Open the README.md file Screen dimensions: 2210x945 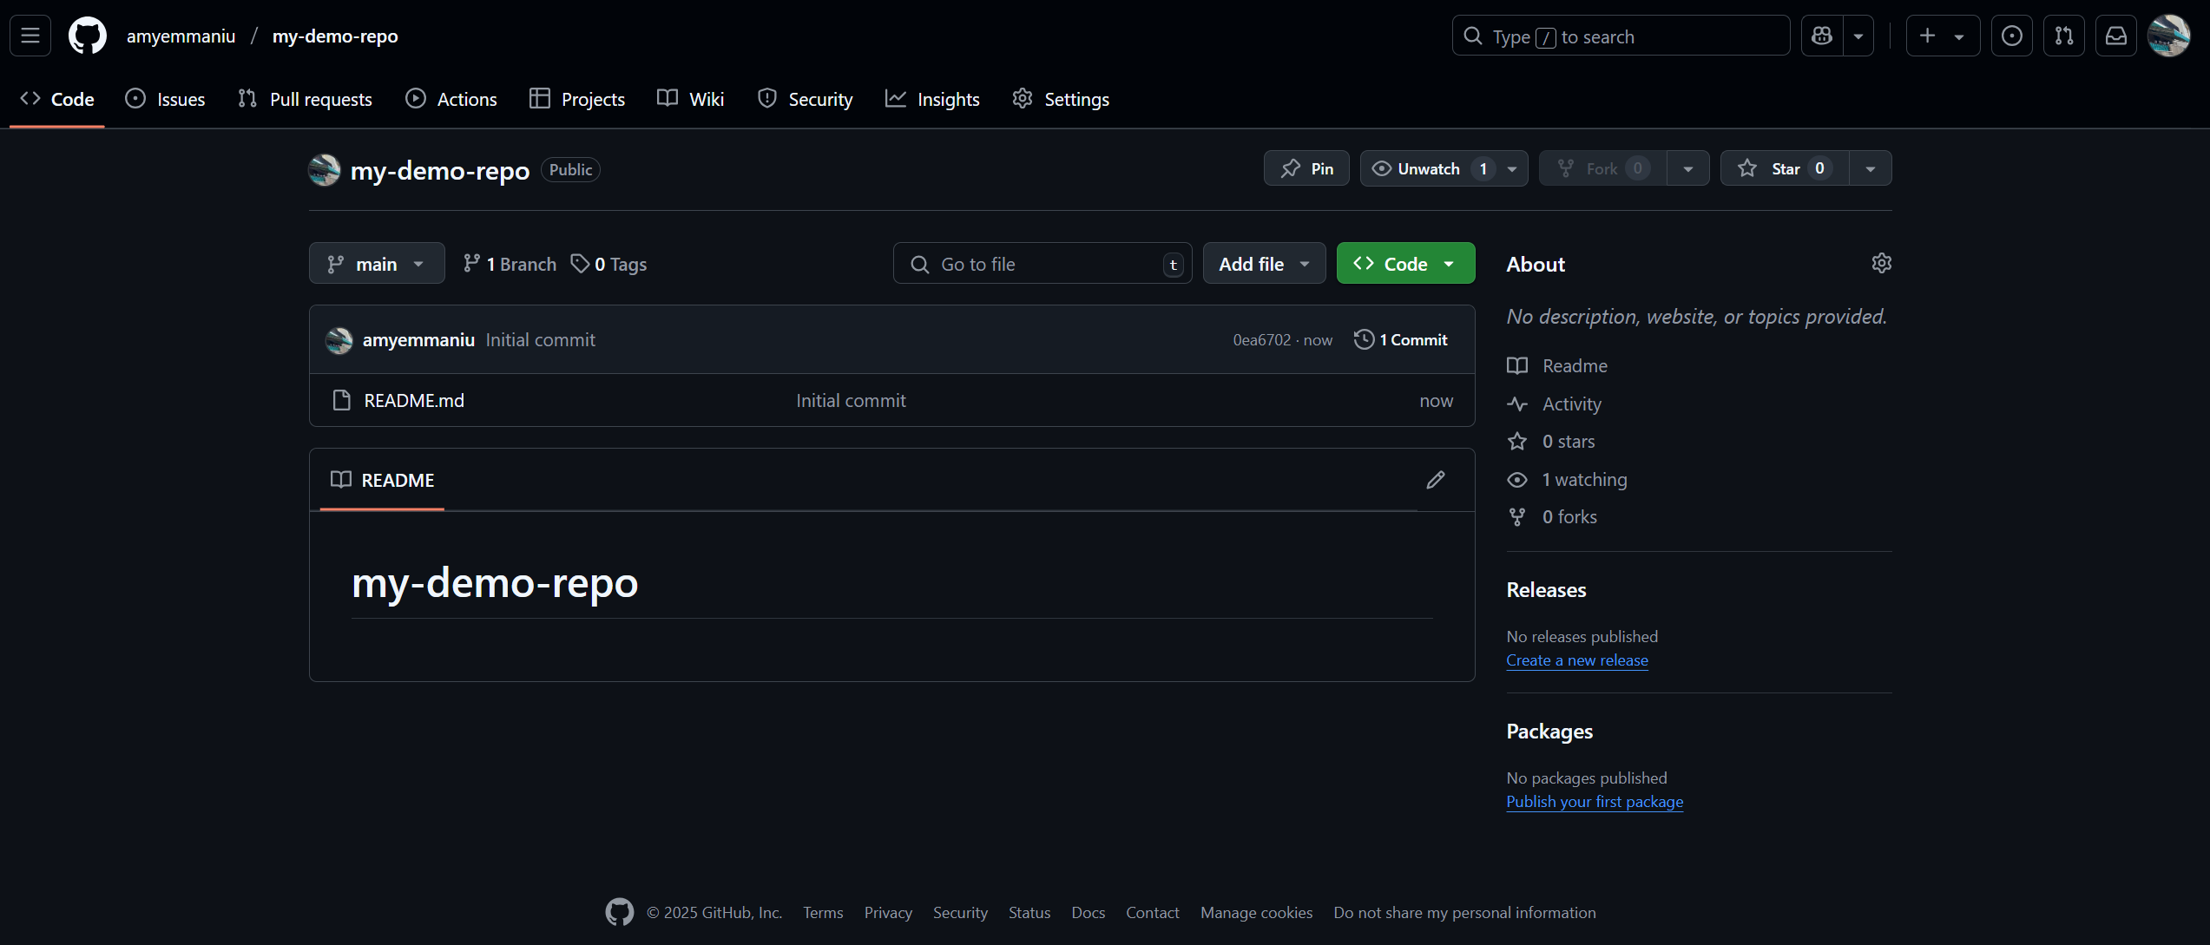(x=414, y=401)
